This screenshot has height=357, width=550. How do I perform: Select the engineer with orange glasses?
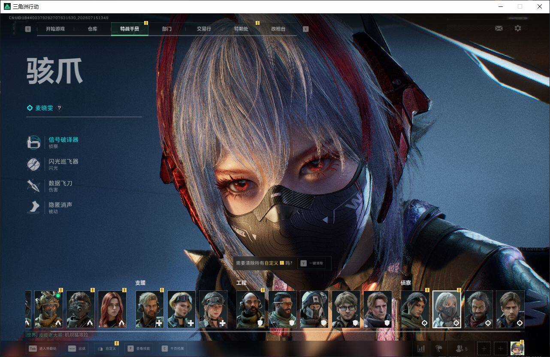click(x=283, y=309)
